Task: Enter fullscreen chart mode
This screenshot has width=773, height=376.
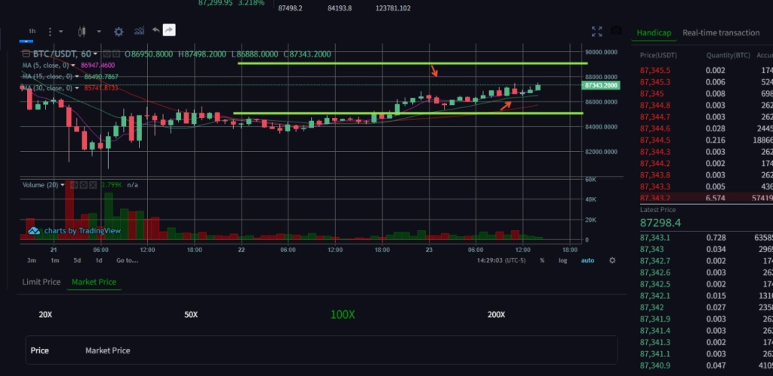Action: coord(596,31)
